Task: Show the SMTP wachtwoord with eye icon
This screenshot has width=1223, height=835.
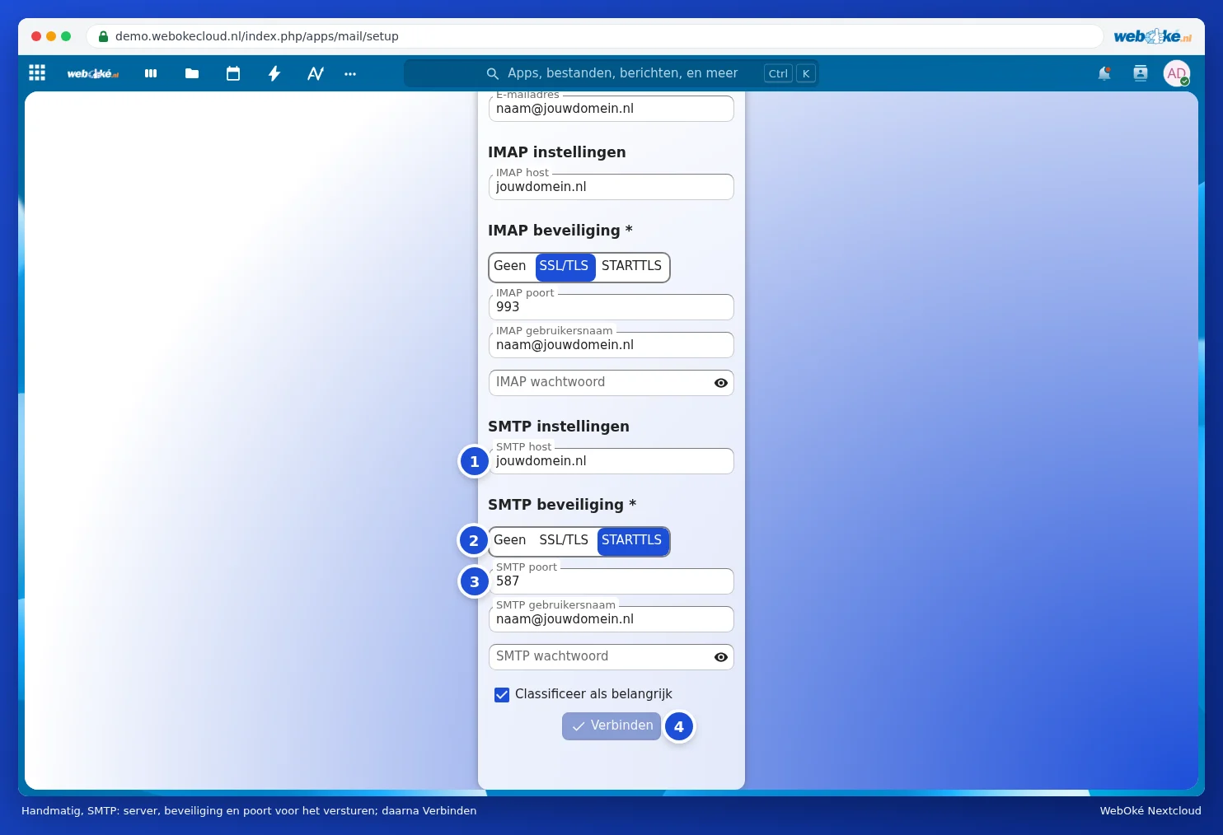Action: click(x=721, y=657)
